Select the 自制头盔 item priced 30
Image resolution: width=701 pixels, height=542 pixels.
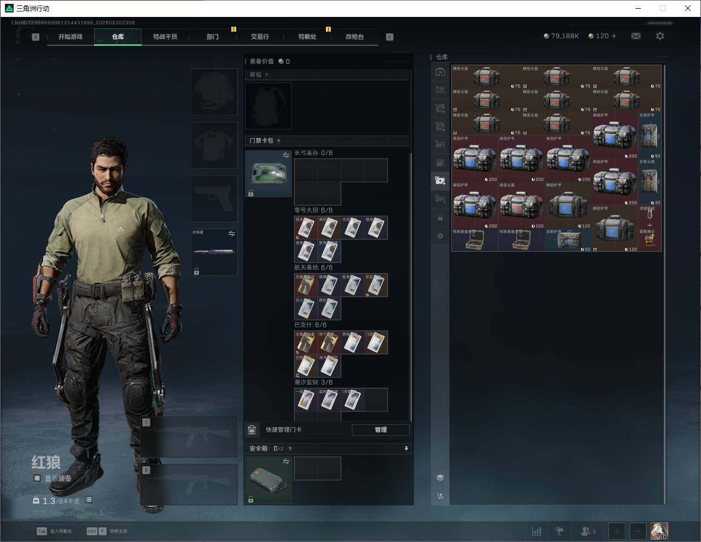click(x=650, y=182)
